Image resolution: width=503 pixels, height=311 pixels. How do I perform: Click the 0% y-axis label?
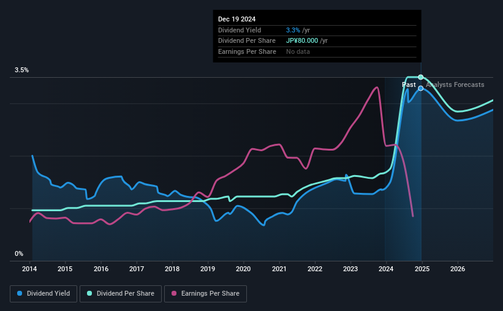(19, 253)
